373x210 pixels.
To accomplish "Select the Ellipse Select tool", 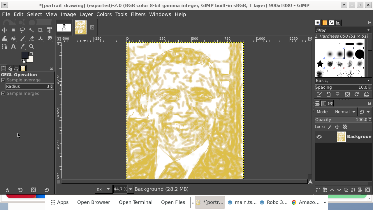I will coord(13,30).
